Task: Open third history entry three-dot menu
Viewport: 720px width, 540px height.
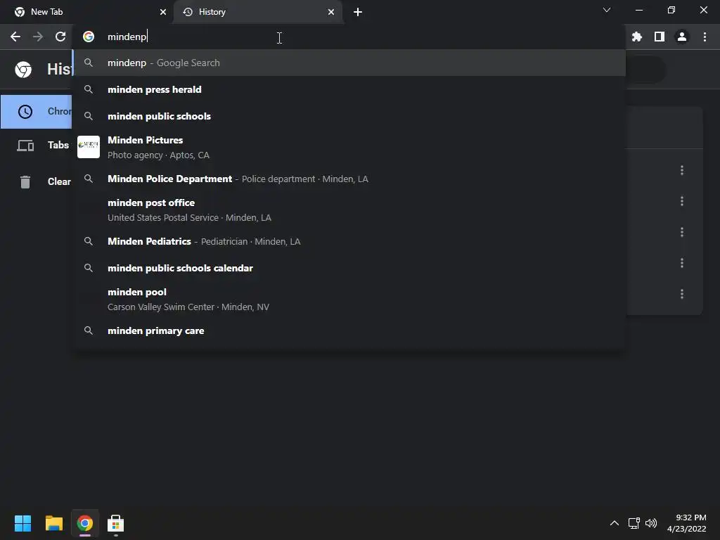Action: pyautogui.click(x=682, y=232)
